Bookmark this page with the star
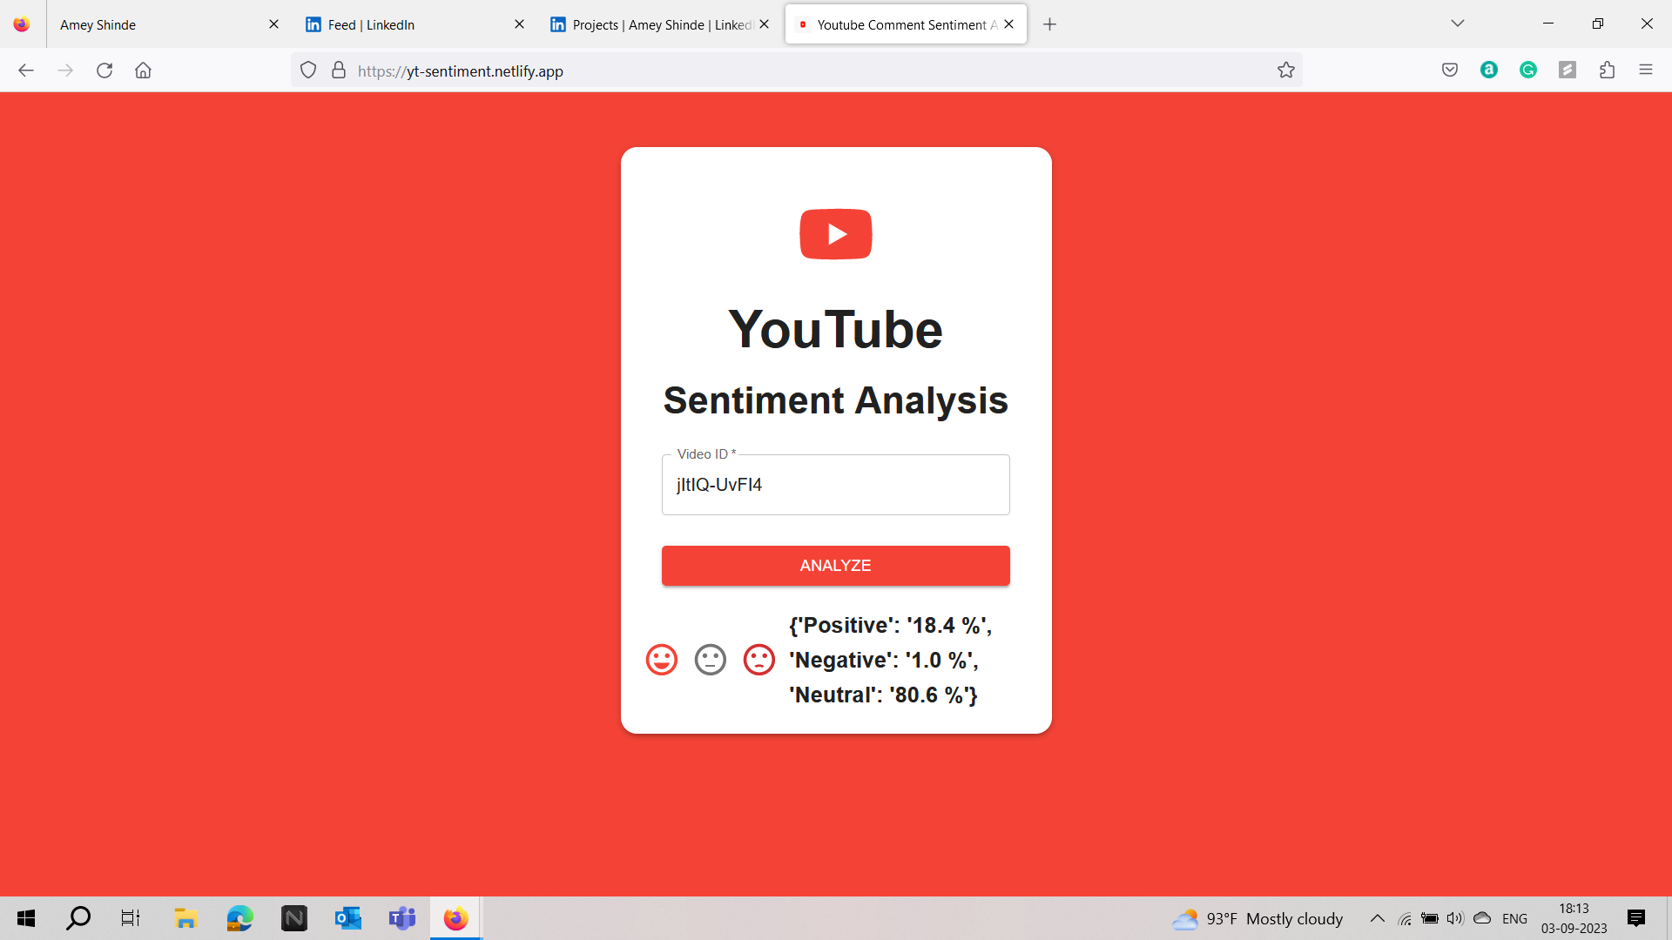The image size is (1672, 940). pos(1286,70)
